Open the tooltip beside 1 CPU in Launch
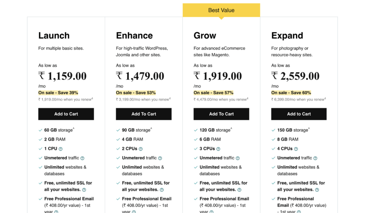Image resolution: width=365 pixels, height=213 pixels. [x=60, y=148]
